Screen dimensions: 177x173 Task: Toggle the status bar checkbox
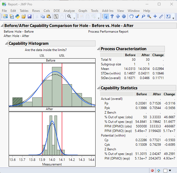point(165,170)
